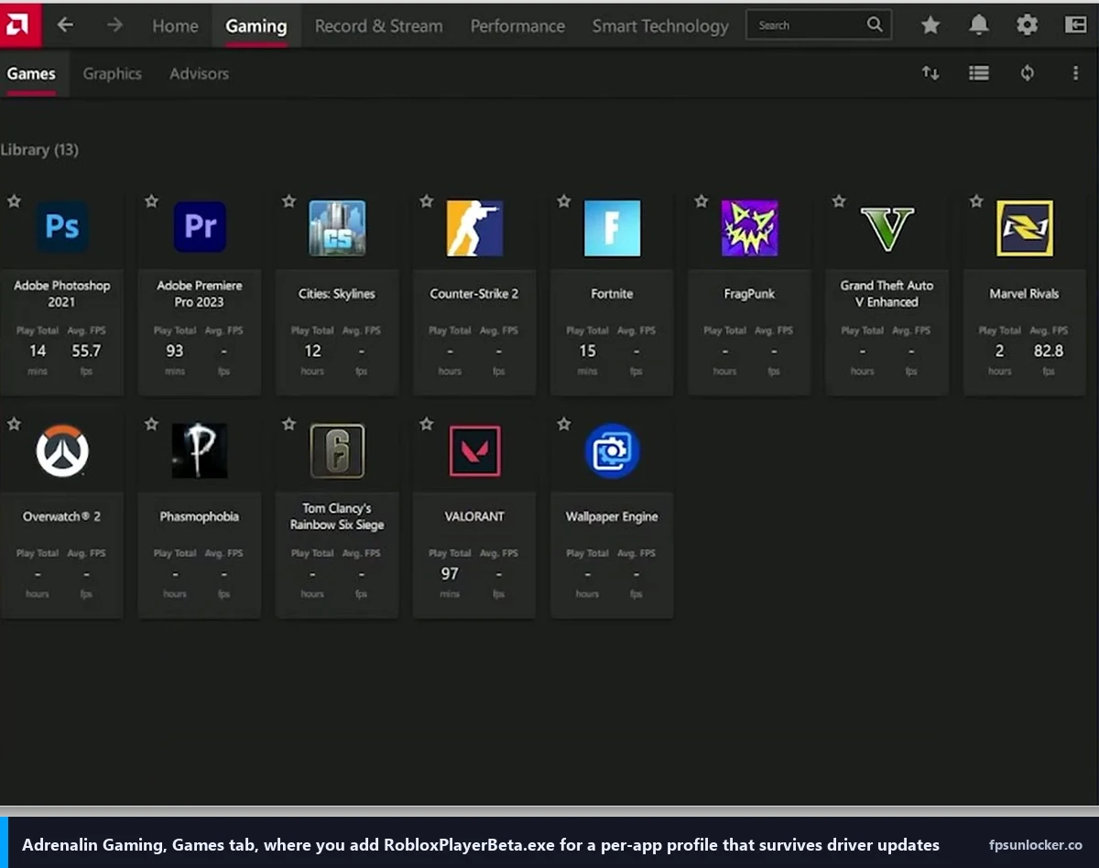This screenshot has width=1099, height=868.
Task: Favorite Adobe Photoshop 2021 with its star
Action: [14, 201]
